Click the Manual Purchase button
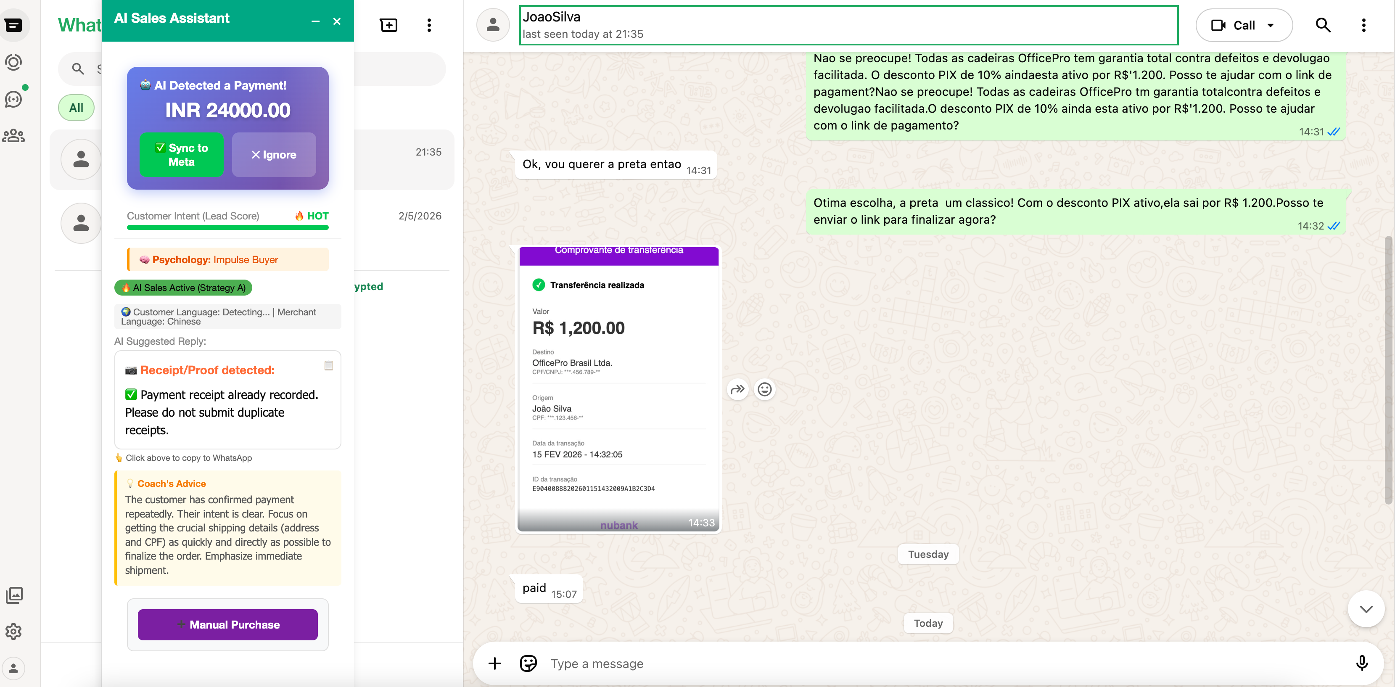The height and width of the screenshot is (687, 1395). click(x=227, y=624)
